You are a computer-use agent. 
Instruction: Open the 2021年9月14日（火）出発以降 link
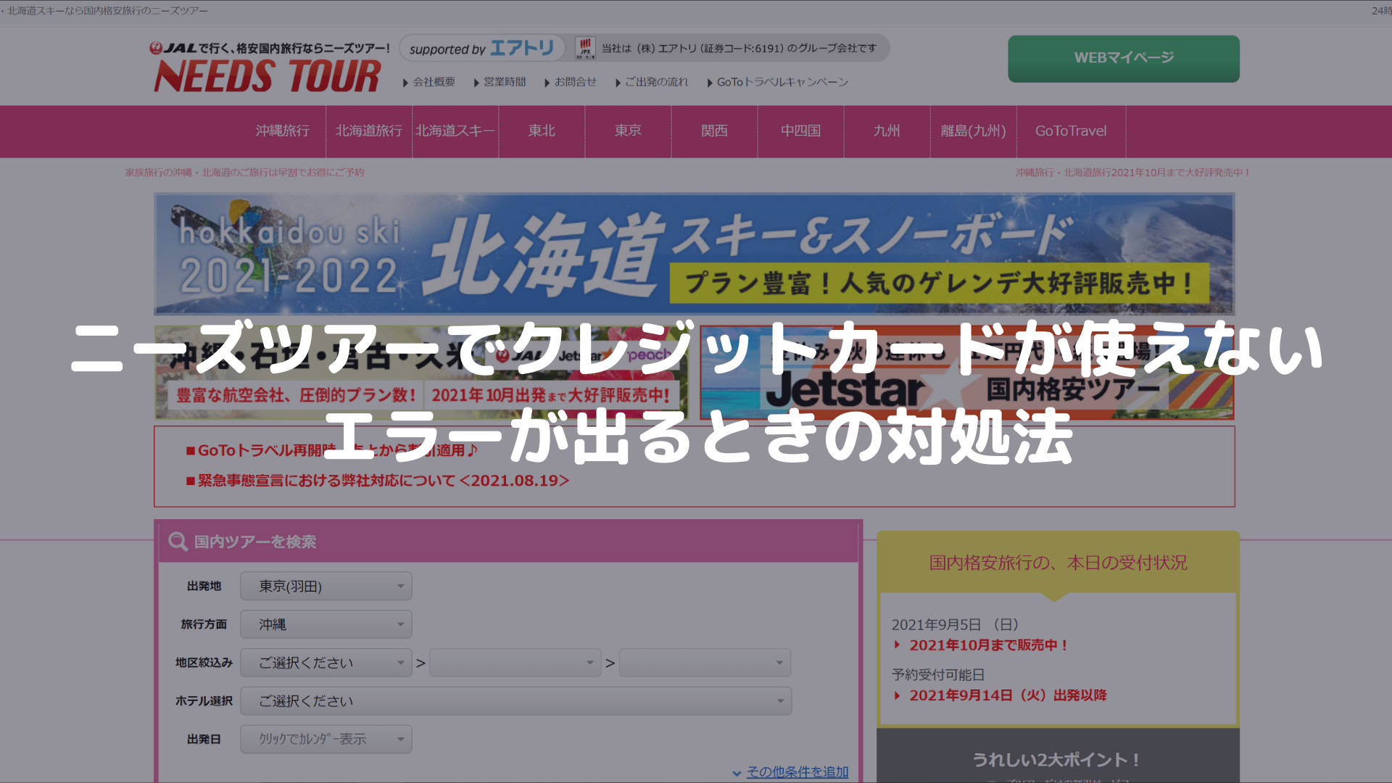coord(1008,695)
